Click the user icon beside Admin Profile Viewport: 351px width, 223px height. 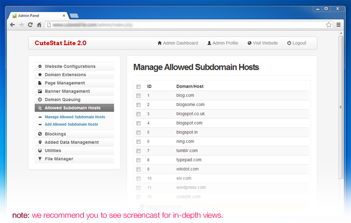click(x=209, y=43)
